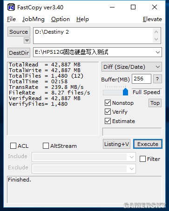Click the FastCopy app icon in the title bar
169x211 pixels.
pos(11,7)
